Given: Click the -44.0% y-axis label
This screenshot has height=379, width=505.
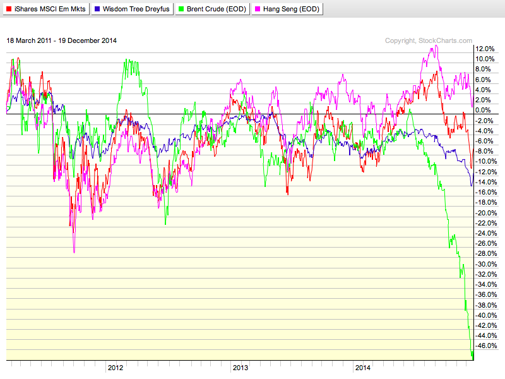Looking at the screenshot, I should (x=486, y=335).
